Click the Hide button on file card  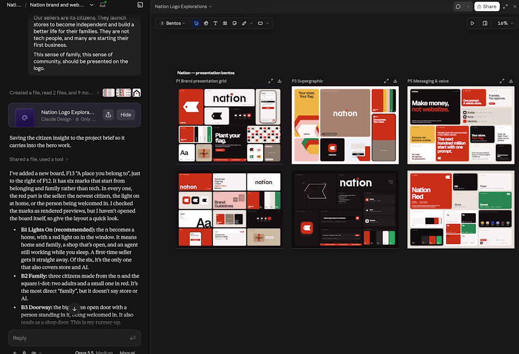tap(126, 114)
